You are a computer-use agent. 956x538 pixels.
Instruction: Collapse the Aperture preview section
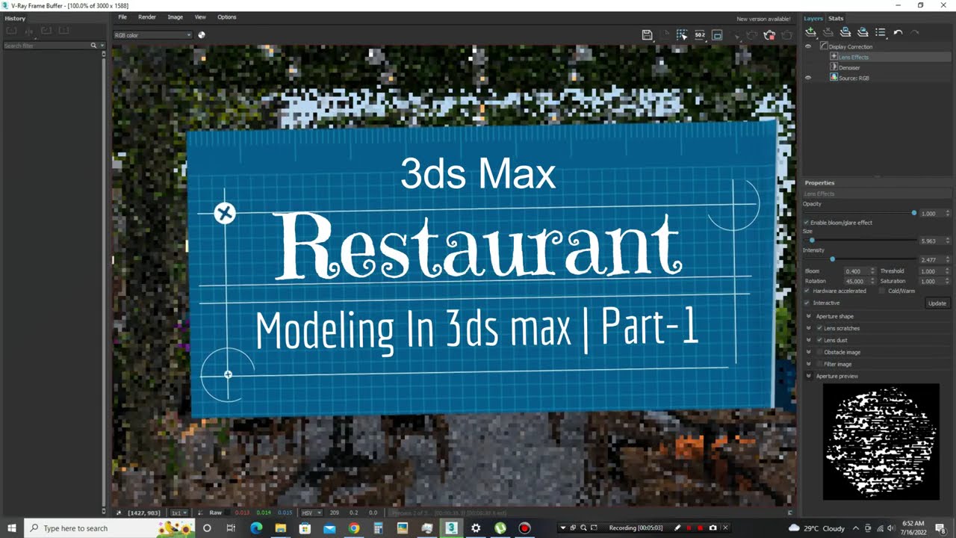click(x=809, y=376)
